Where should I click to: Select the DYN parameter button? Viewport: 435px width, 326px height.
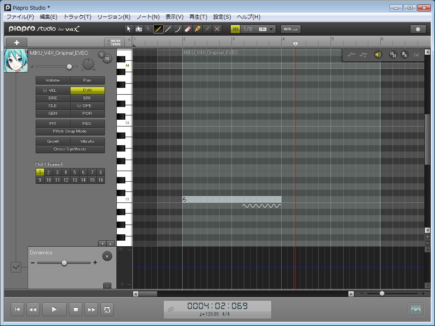[x=88, y=90]
